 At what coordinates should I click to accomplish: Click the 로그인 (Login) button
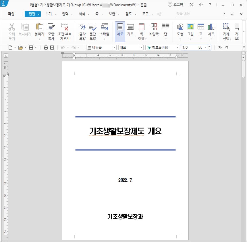[175, 5]
